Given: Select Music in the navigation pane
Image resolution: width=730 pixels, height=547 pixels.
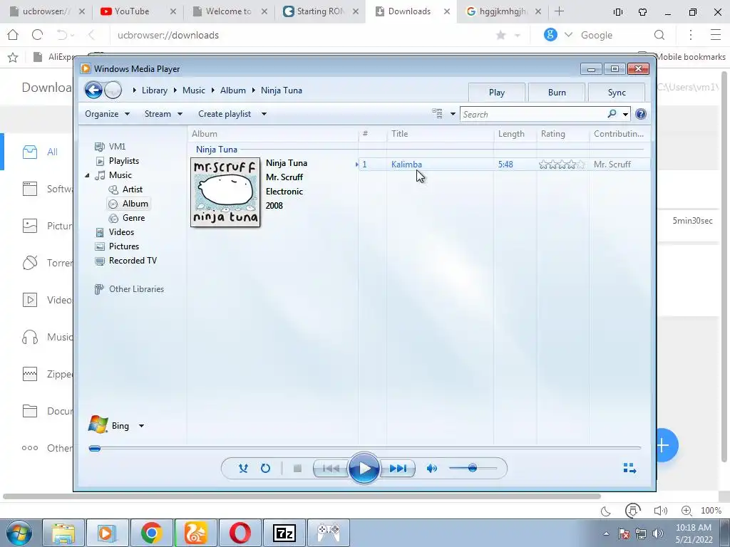Looking at the screenshot, I should (x=113, y=175).
